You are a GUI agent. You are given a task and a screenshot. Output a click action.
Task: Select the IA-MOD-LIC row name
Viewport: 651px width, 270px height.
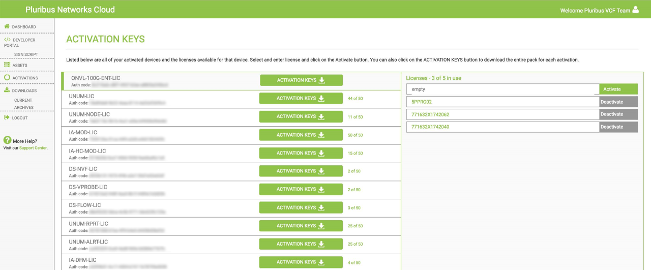tap(83, 133)
